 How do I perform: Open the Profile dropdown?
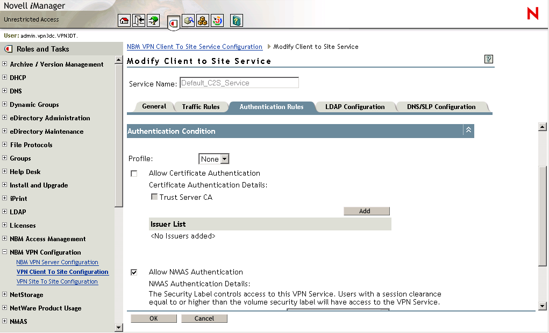(214, 159)
